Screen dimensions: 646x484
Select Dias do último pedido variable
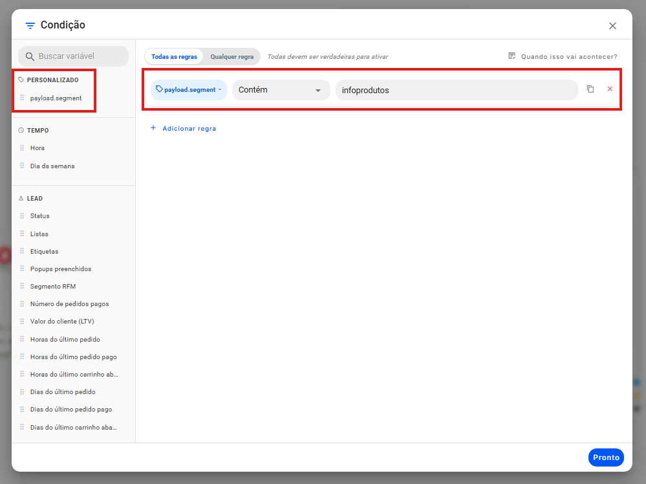coord(63,391)
